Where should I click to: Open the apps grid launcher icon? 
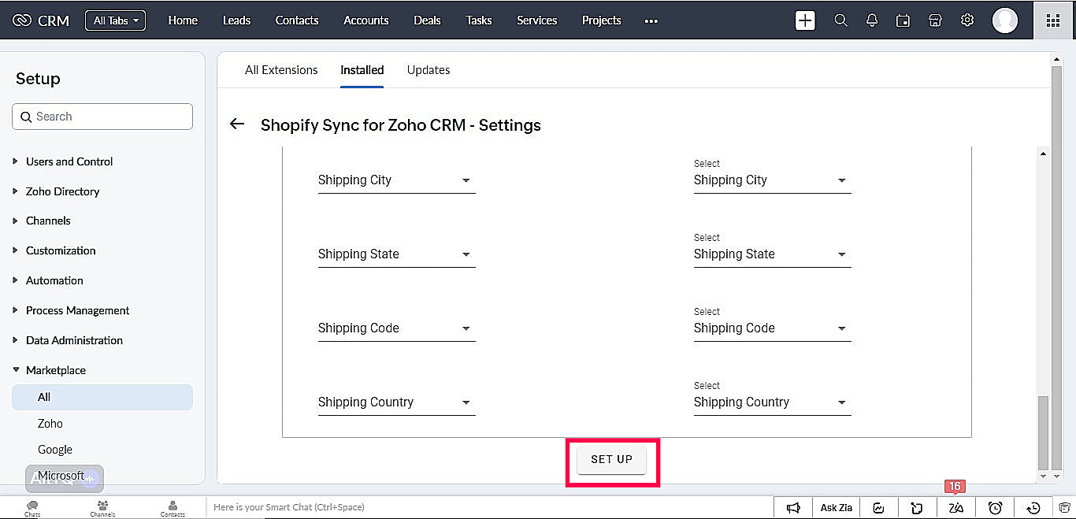click(1053, 20)
